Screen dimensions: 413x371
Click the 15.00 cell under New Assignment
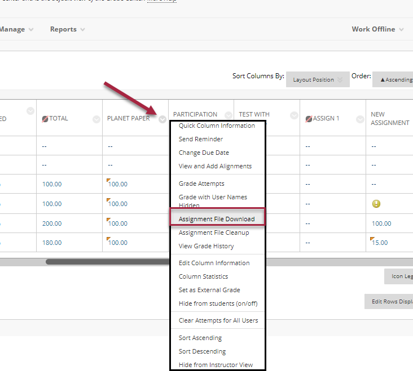coord(380,243)
